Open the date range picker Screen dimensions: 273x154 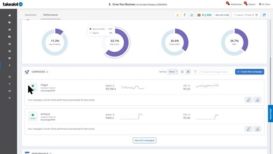click(x=246, y=15)
